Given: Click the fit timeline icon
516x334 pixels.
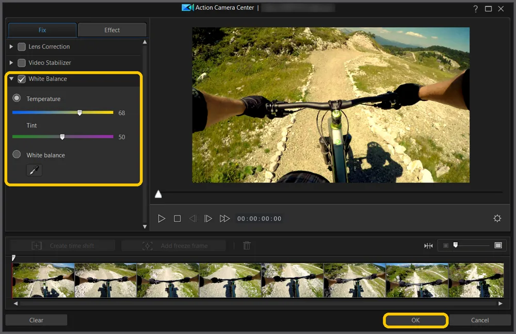Looking at the screenshot, I should click(428, 245).
